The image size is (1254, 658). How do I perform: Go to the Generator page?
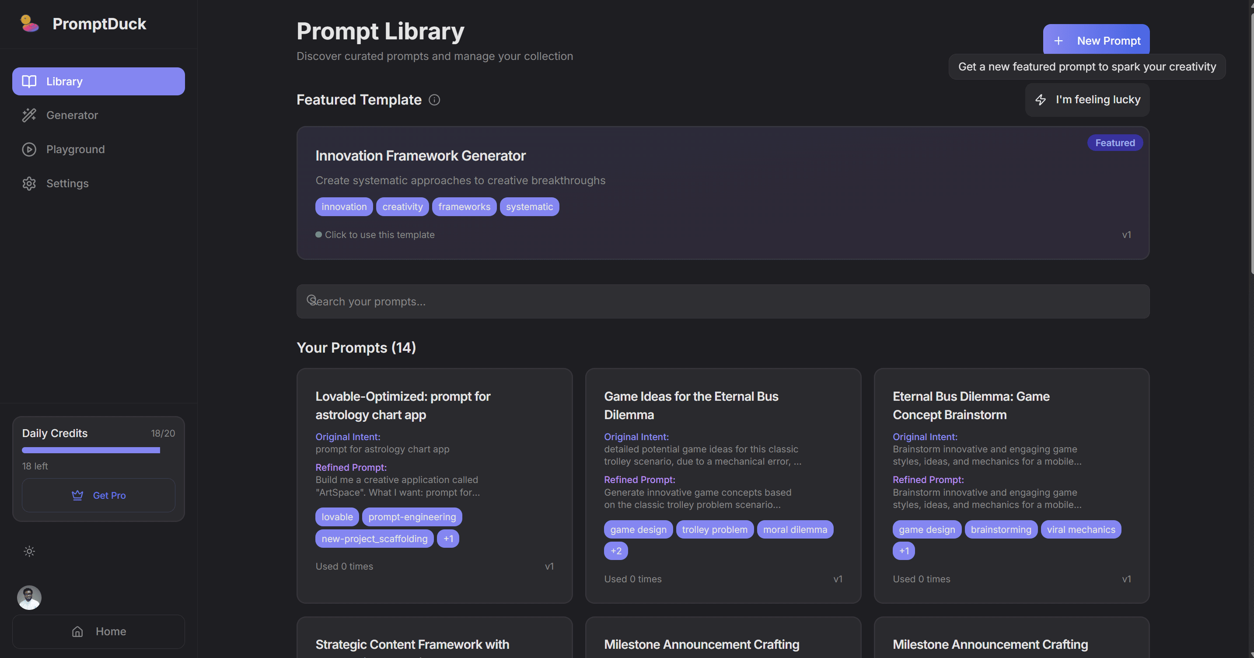[x=98, y=115]
